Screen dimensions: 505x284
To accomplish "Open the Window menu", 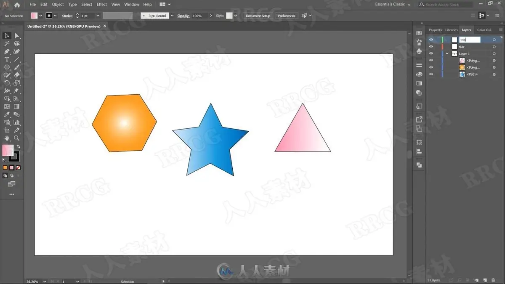I will 132,5.
